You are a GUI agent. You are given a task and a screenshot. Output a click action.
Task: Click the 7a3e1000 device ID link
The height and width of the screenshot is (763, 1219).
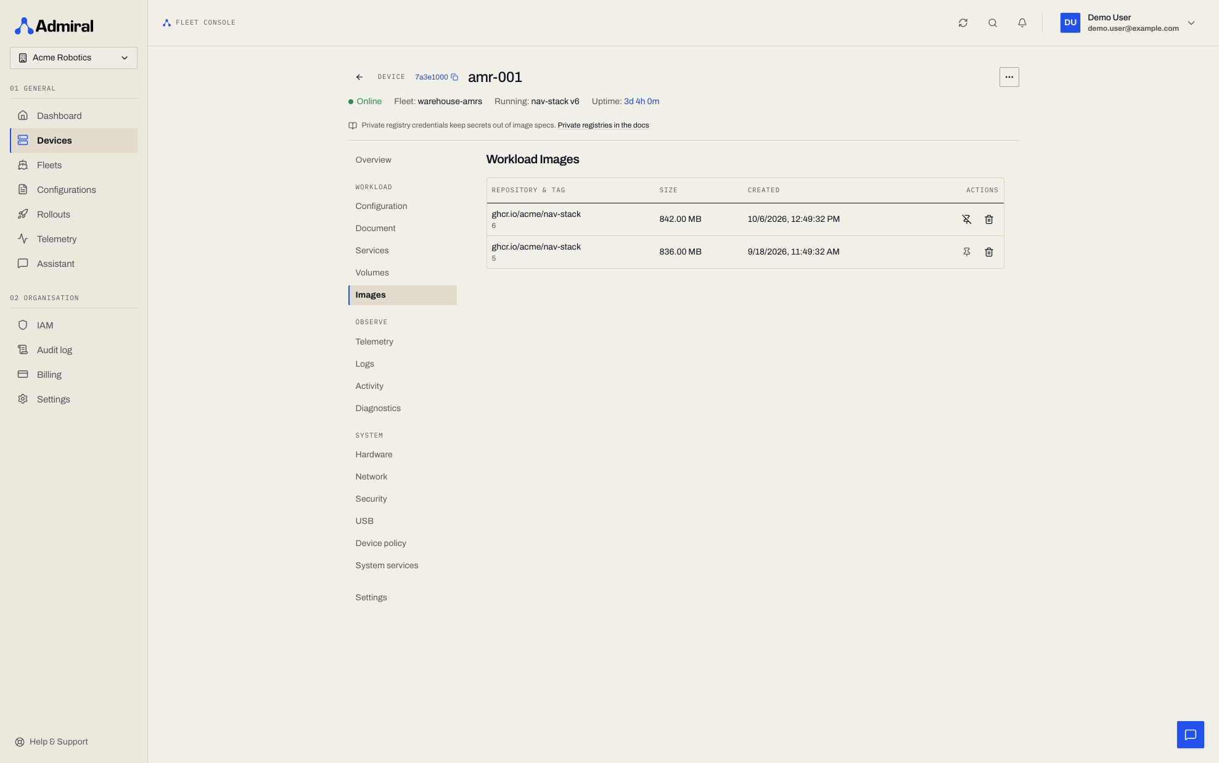coord(431,77)
